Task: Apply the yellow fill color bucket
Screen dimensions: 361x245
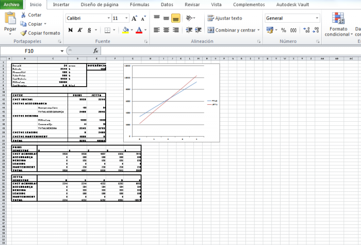Action: click(125, 30)
